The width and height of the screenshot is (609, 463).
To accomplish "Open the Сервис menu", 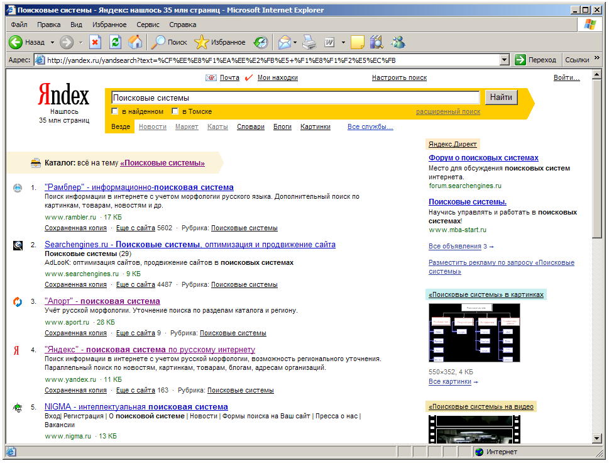I will click(148, 25).
